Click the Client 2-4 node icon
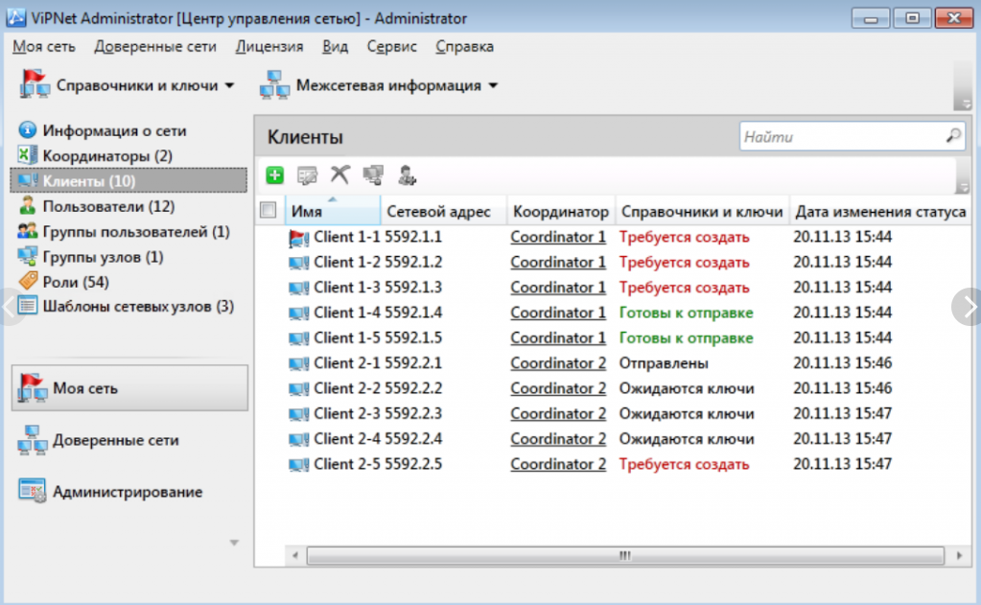981x605 pixels. [298, 439]
